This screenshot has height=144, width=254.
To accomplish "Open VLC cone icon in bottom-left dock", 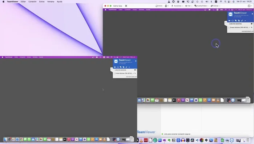I will [x=105, y=139].
